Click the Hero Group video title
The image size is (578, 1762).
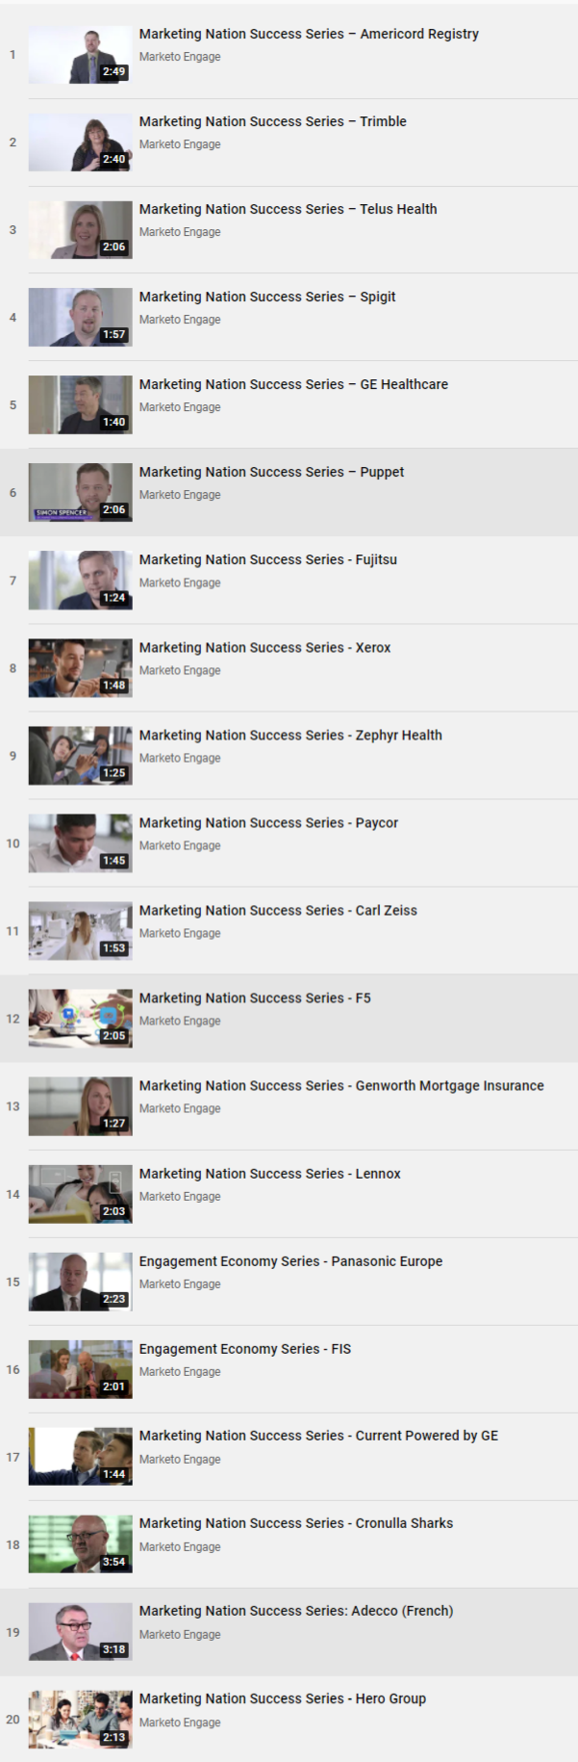coord(283,1698)
